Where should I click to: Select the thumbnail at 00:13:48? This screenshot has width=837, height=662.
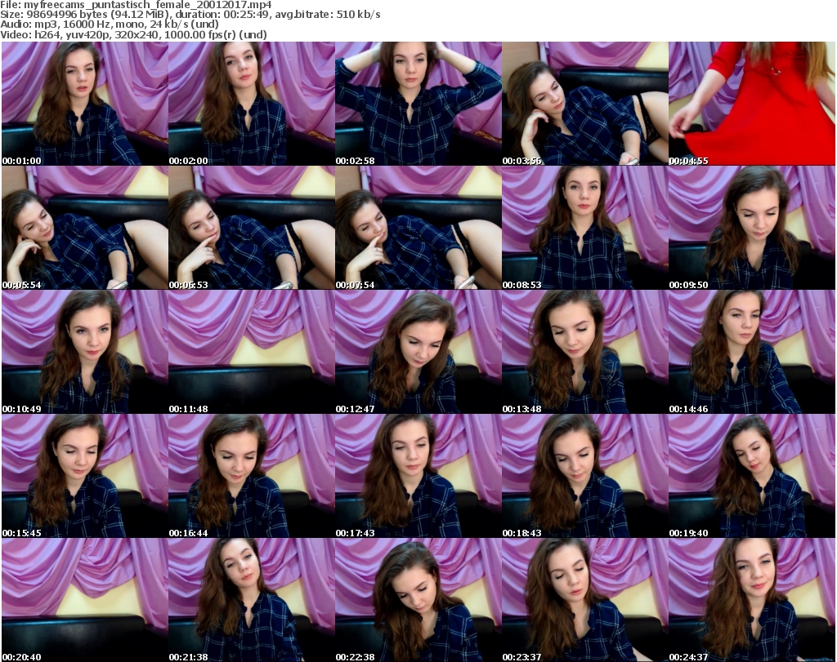click(x=585, y=352)
